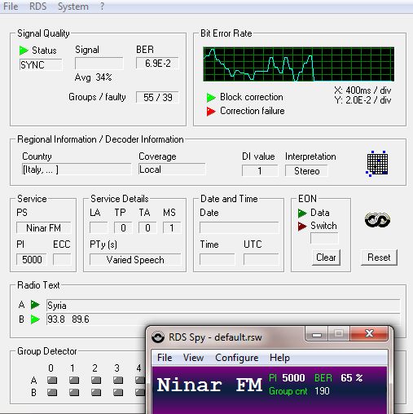Click the Interpretation Stereo field
The width and height of the screenshot is (413, 414).
coord(306,170)
